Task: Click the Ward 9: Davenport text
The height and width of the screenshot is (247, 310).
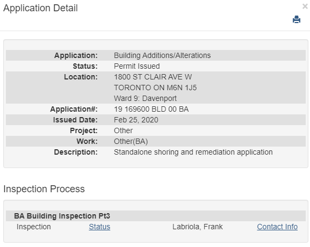Action: pos(145,98)
